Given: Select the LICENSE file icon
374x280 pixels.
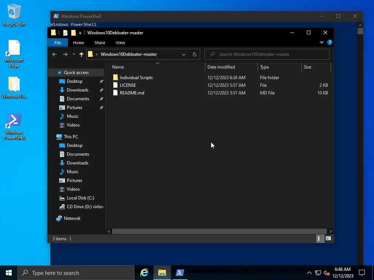Looking at the screenshot, I should click(115, 85).
